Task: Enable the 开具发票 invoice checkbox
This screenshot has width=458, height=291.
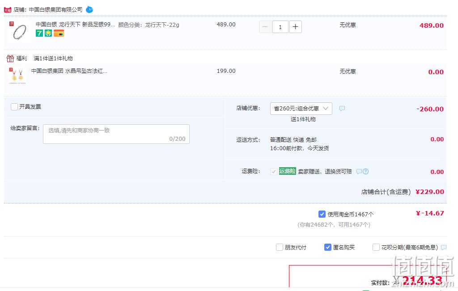Action: (x=14, y=107)
